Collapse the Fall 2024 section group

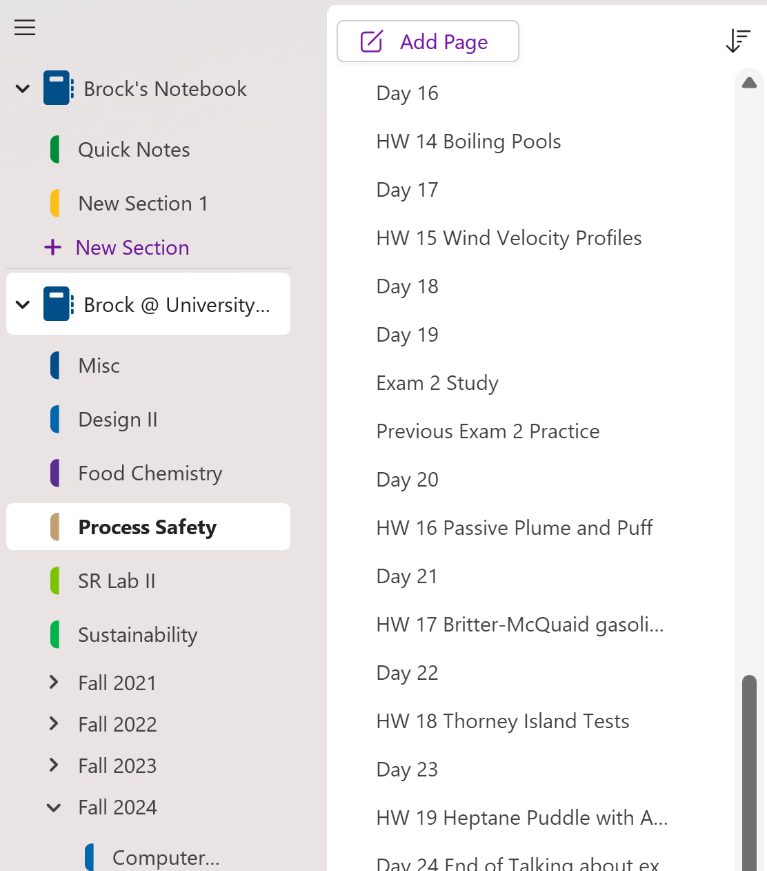coord(54,808)
